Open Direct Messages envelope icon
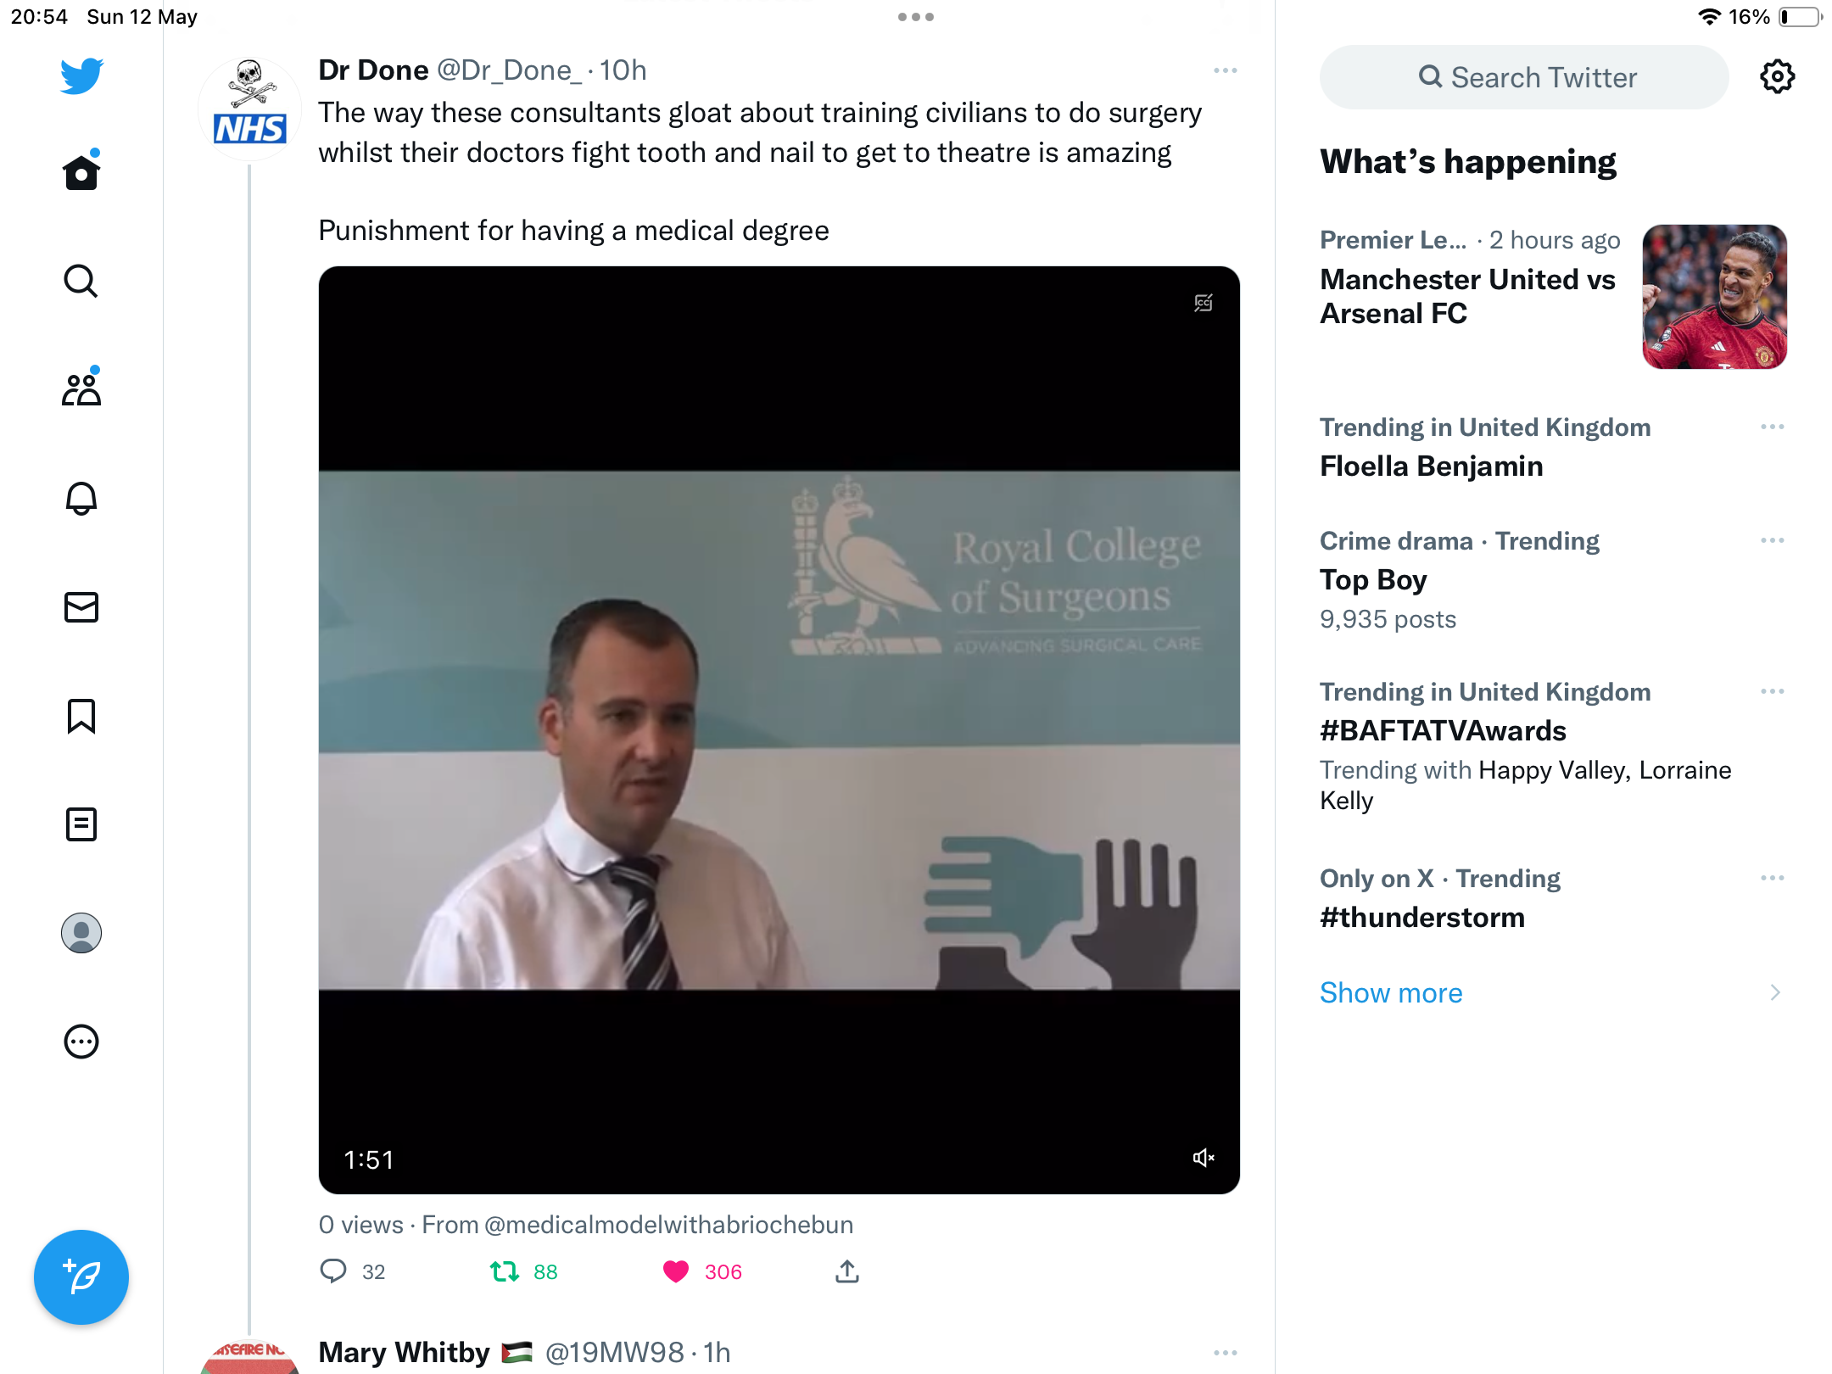Viewport: 1832px width, 1374px height. (x=81, y=607)
